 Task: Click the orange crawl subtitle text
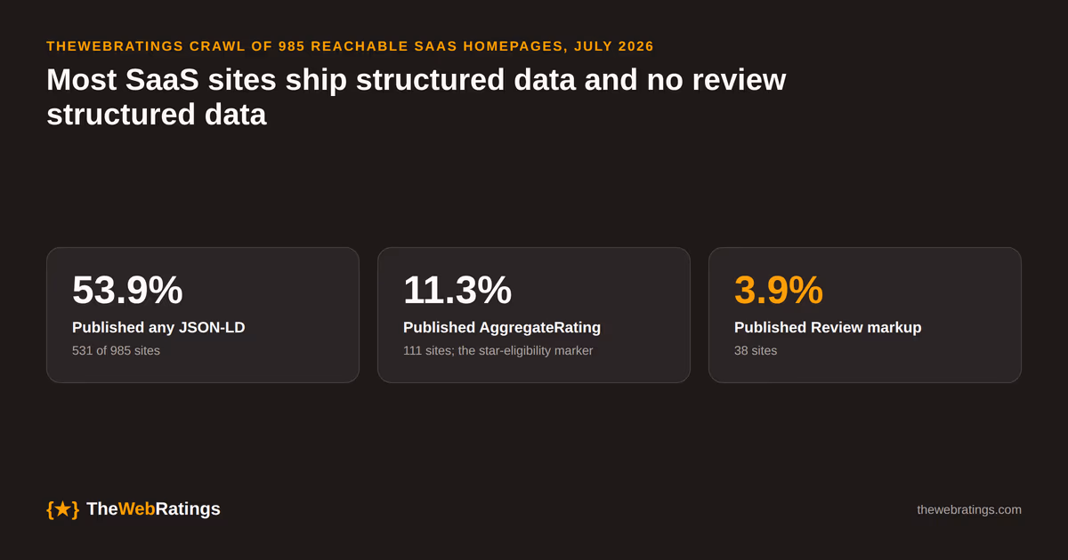[350, 46]
